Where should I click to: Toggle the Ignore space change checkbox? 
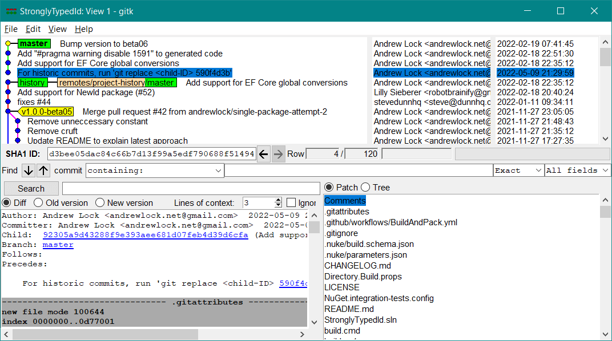tap(291, 202)
